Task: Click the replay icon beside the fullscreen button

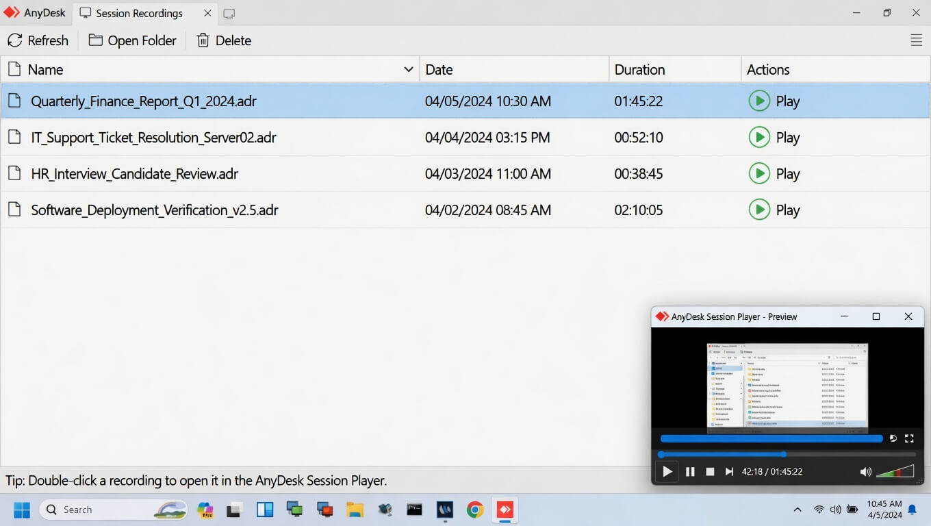Action: click(x=893, y=438)
